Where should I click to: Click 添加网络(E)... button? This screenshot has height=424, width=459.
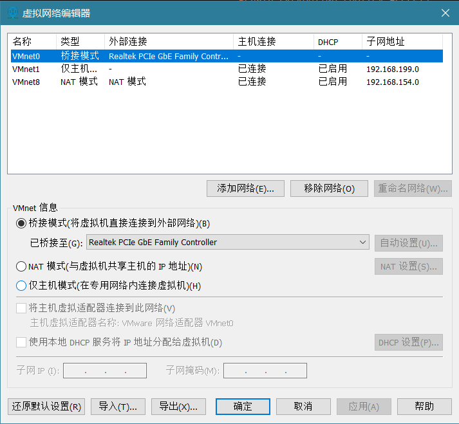coord(245,189)
